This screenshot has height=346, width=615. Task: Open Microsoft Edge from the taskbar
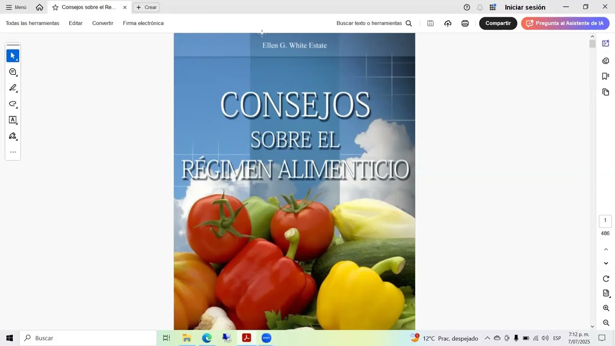point(207,338)
